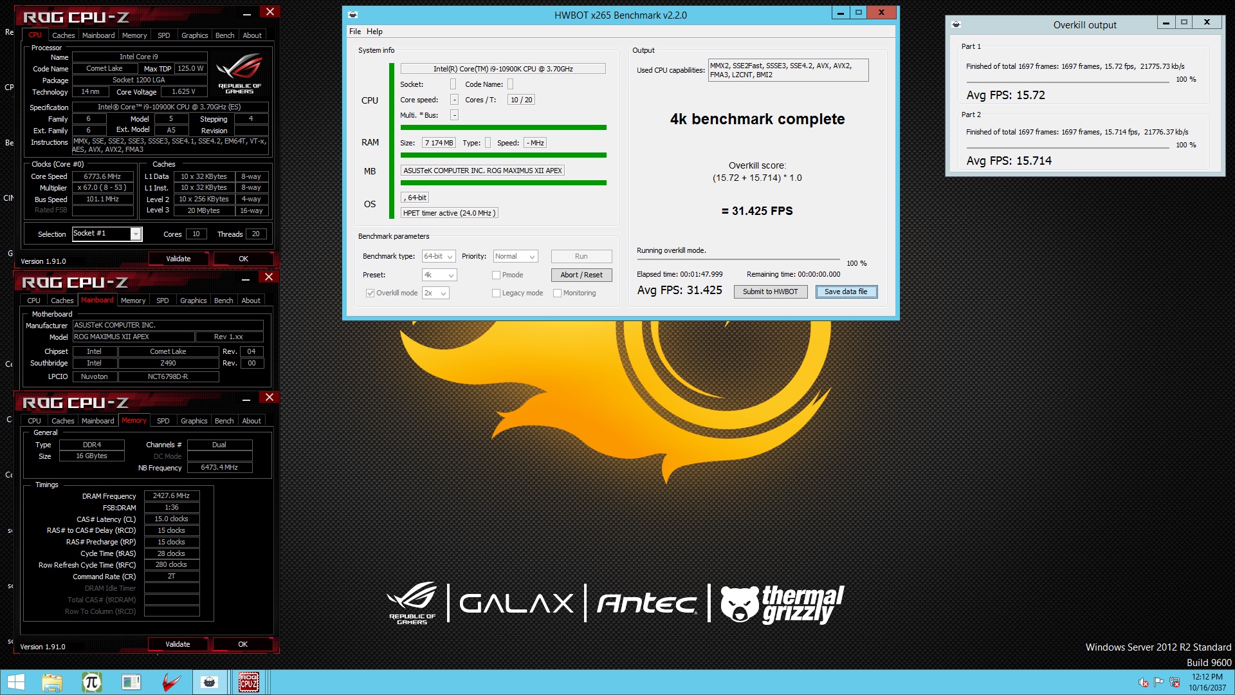The width and height of the screenshot is (1235, 695).
Task: Open About tab in the Memory CPU-Z window
Action: pyautogui.click(x=252, y=421)
